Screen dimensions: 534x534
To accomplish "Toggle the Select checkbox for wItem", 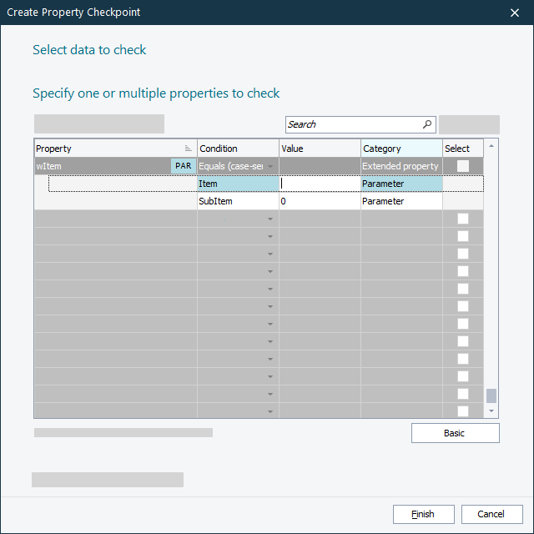I will [x=463, y=166].
